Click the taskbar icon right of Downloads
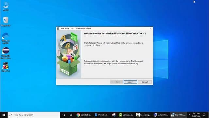The width and height of the screenshot is (209, 118). pos(114,115)
